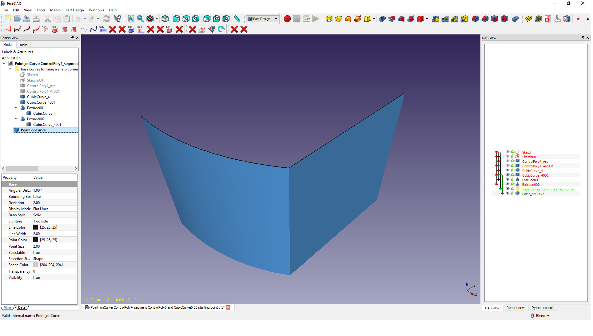Collapse the Extrude001 tree node

16,108
